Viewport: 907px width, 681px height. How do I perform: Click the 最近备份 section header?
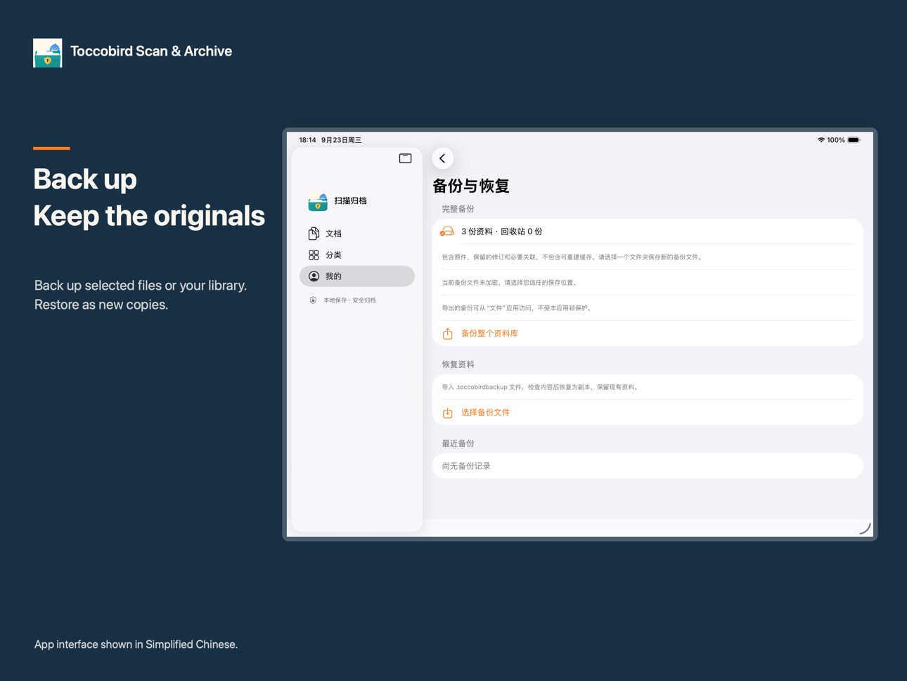458,443
